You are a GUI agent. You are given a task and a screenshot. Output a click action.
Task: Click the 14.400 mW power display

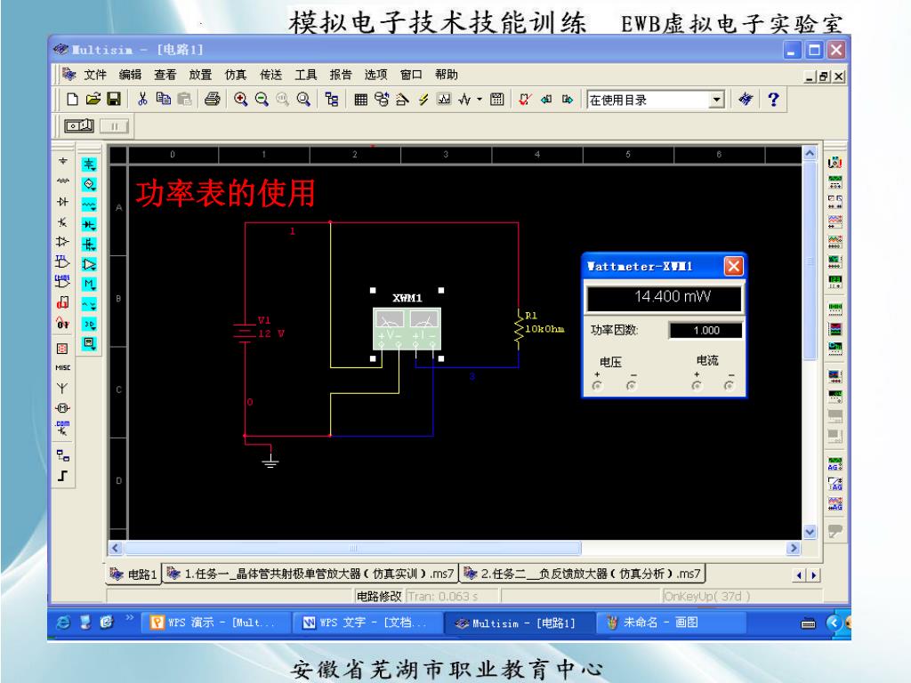664,297
